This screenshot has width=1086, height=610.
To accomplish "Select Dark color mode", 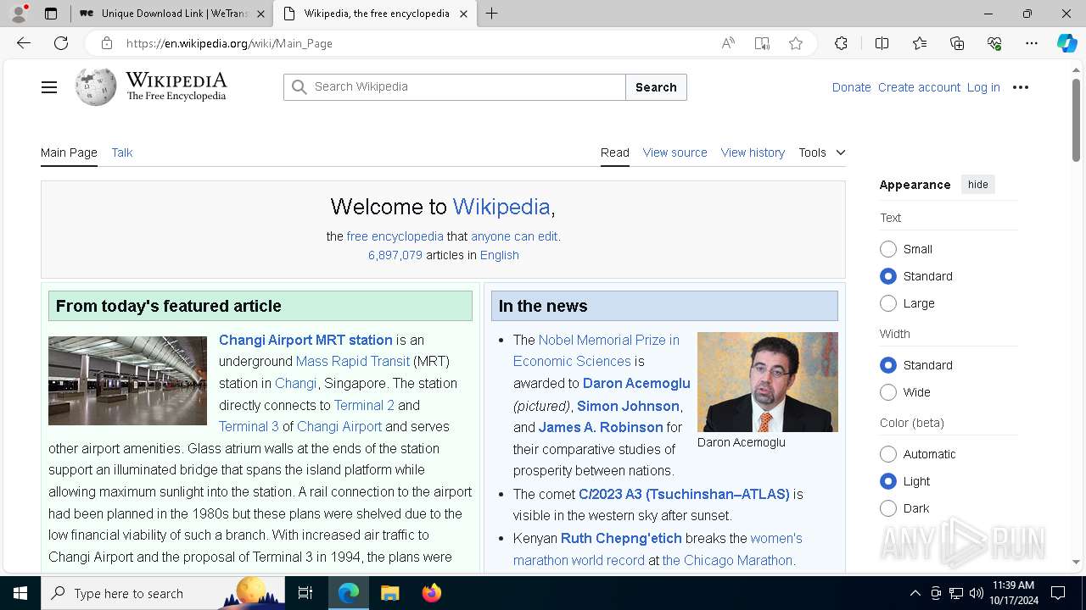I will tap(888, 508).
